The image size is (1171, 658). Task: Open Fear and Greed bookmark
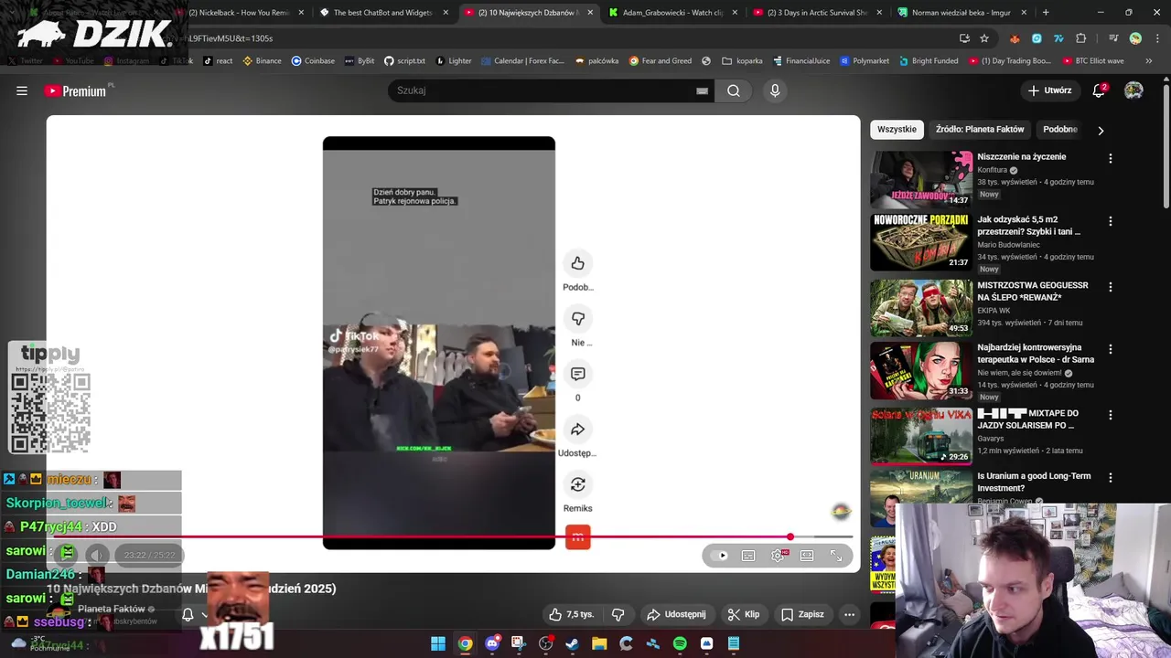click(660, 60)
